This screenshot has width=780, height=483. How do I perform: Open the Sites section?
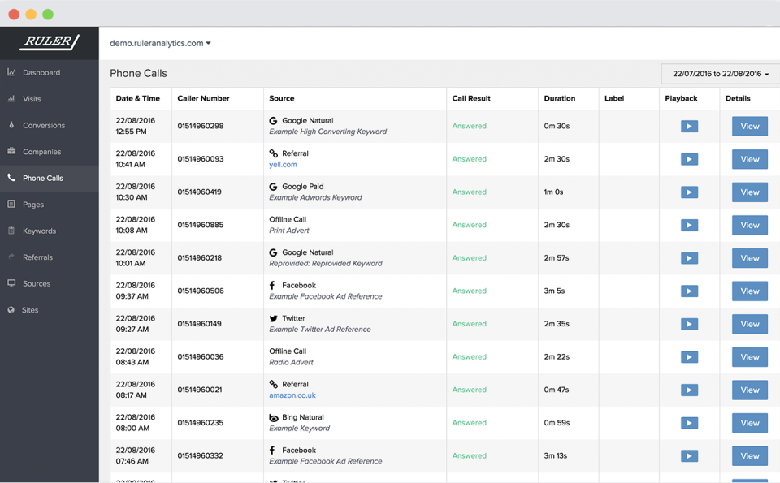[x=31, y=309]
